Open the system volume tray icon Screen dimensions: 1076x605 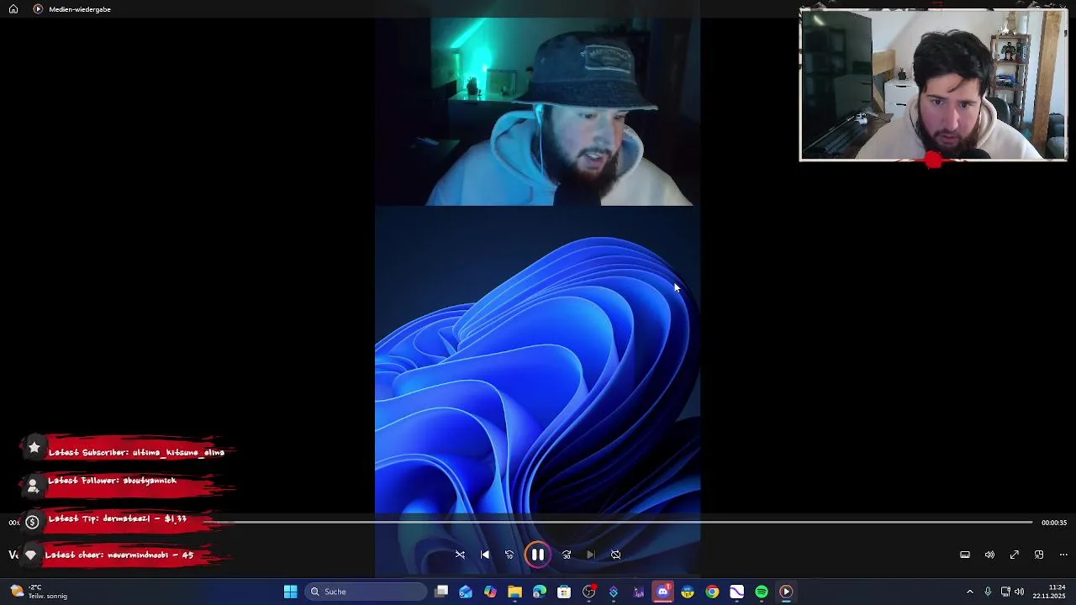click(1020, 592)
